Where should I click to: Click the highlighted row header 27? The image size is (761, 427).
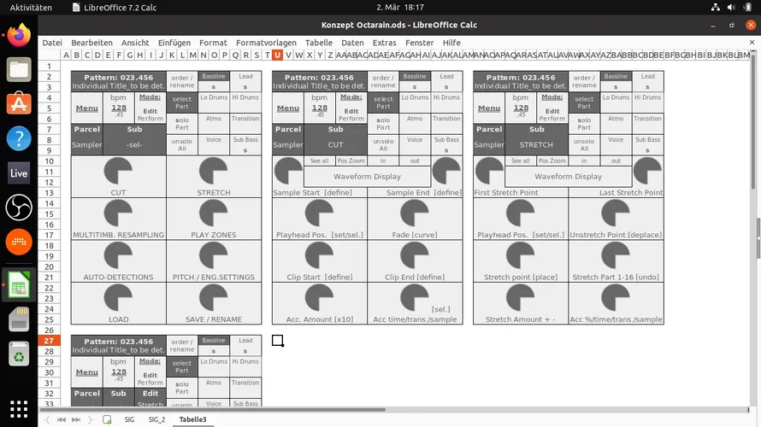49,341
